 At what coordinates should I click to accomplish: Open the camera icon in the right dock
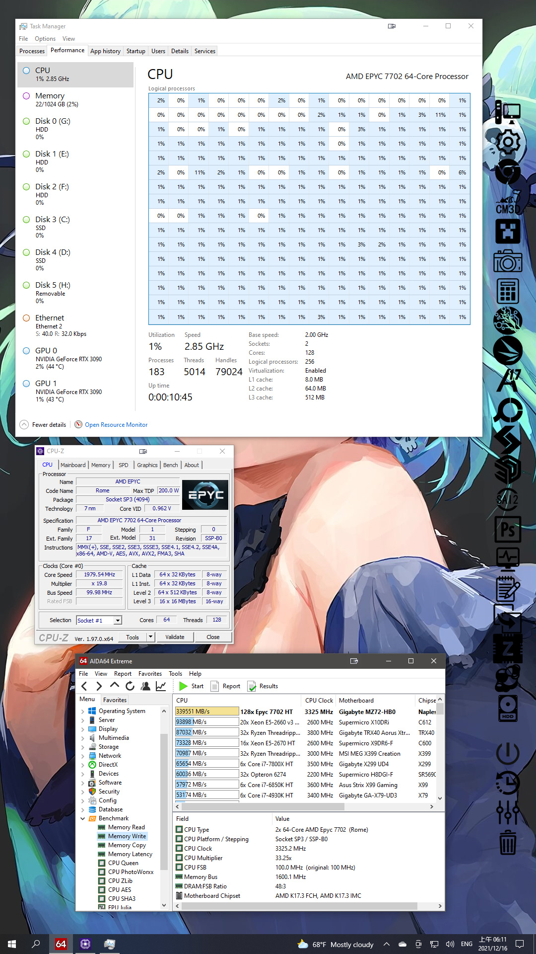[x=508, y=260]
